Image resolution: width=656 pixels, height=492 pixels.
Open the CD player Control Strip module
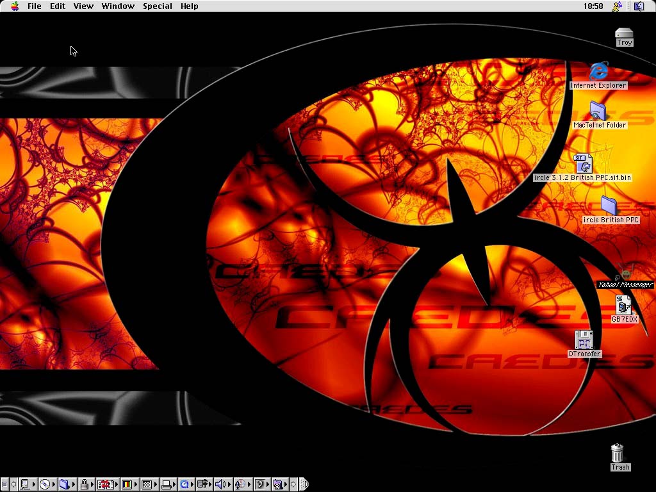(x=47, y=484)
